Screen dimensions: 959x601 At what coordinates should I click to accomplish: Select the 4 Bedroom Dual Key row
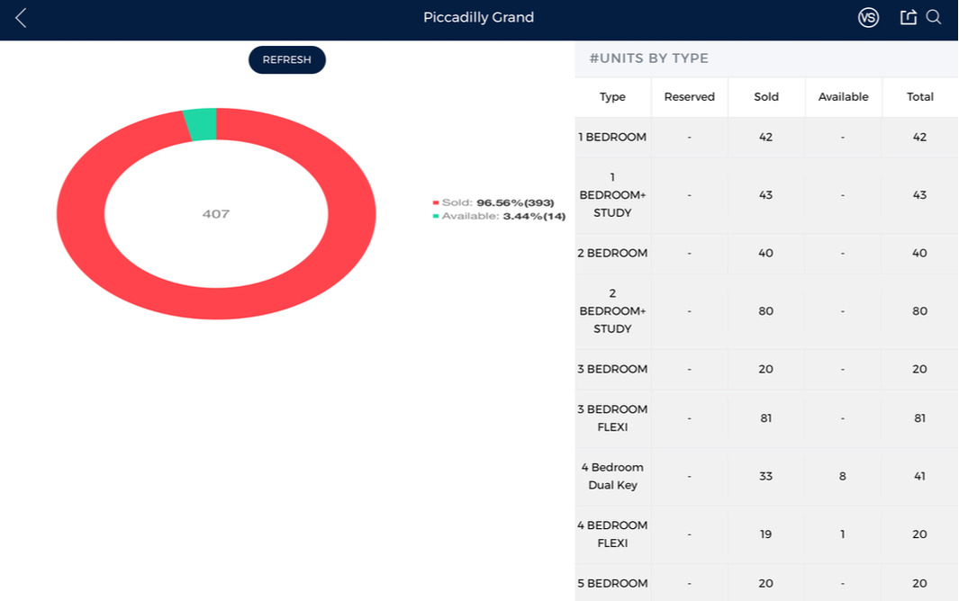click(766, 476)
